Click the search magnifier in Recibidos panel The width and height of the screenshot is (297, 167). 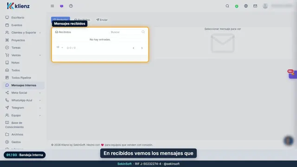tap(143, 32)
